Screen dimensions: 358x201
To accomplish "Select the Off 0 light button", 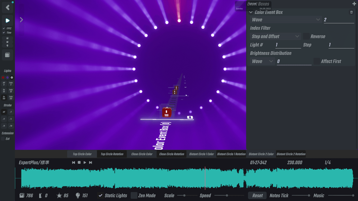I will pos(4,84).
